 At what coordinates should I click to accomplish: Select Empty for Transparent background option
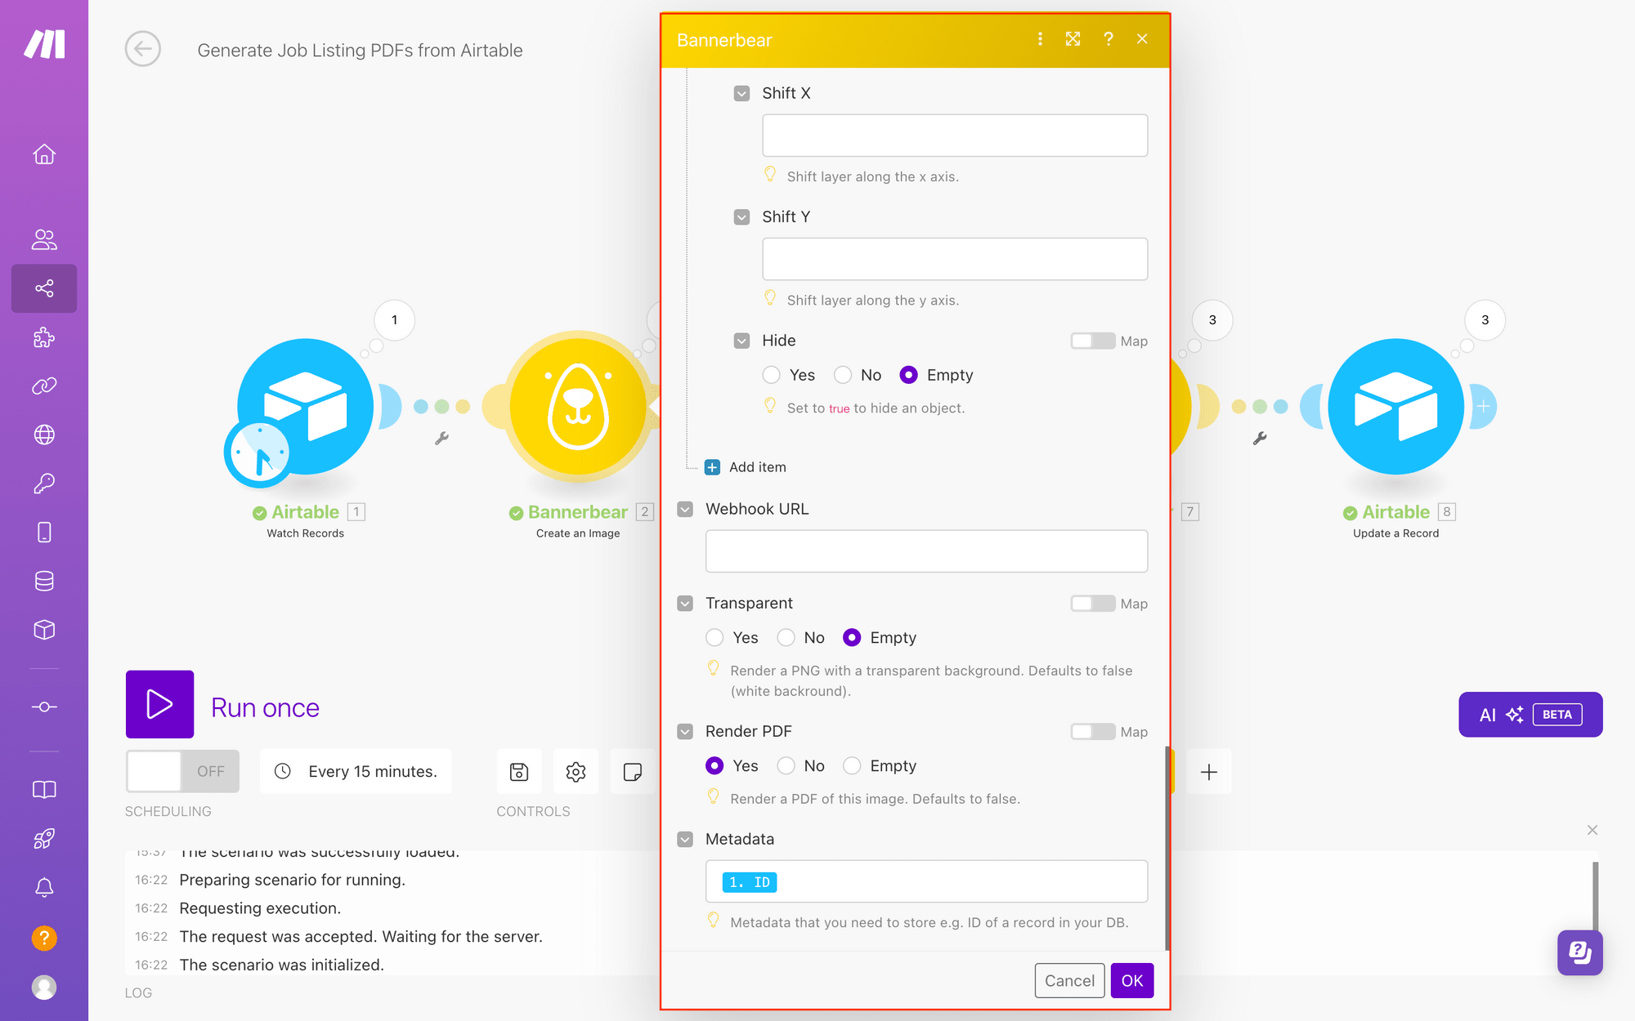(851, 638)
